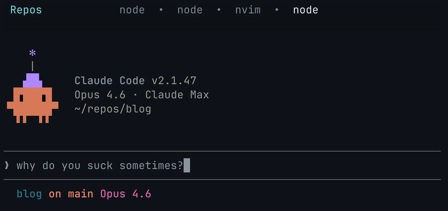
Task: Expand the Repos session label
Action: [26, 10]
